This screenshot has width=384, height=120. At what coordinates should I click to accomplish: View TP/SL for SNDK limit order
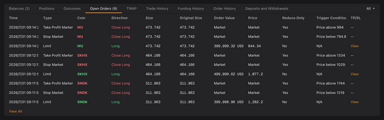[354, 102]
